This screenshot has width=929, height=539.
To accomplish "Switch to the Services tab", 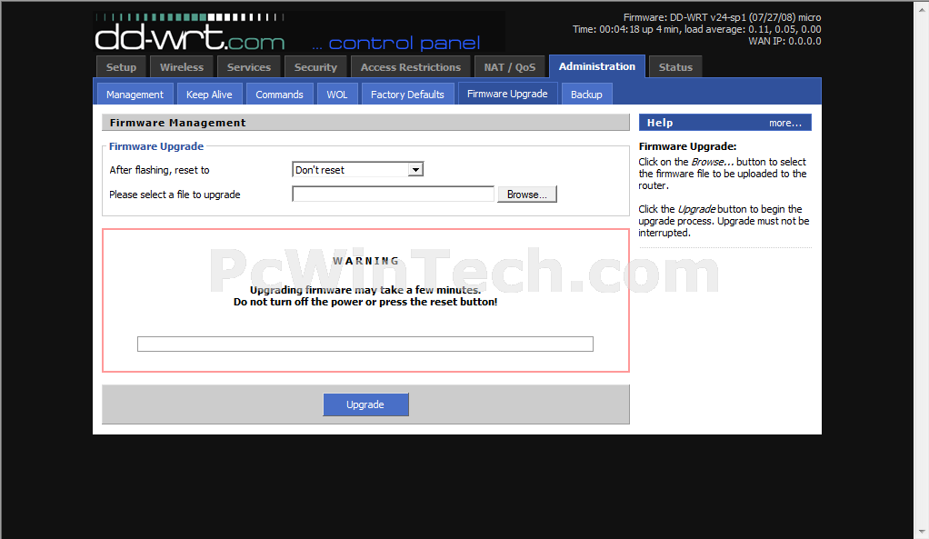I will (x=249, y=67).
